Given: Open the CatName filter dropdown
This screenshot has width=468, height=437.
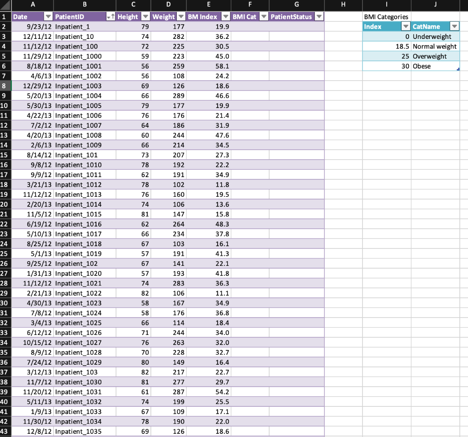Looking at the screenshot, I should [454, 27].
